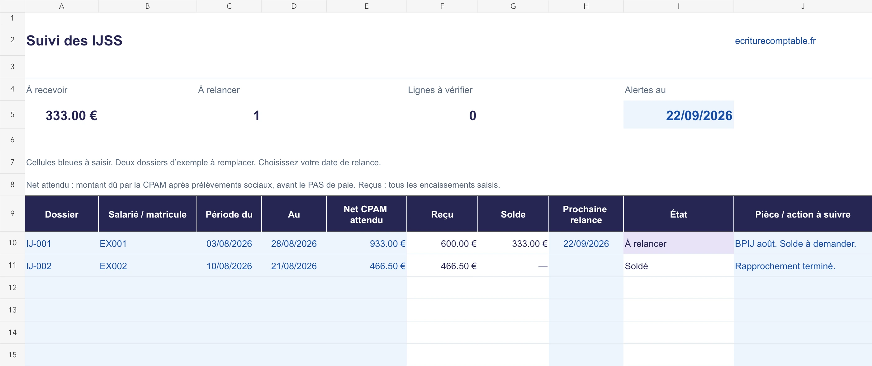
Task: Click balance cell 333.00 € in row 10
Action: (x=513, y=243)
